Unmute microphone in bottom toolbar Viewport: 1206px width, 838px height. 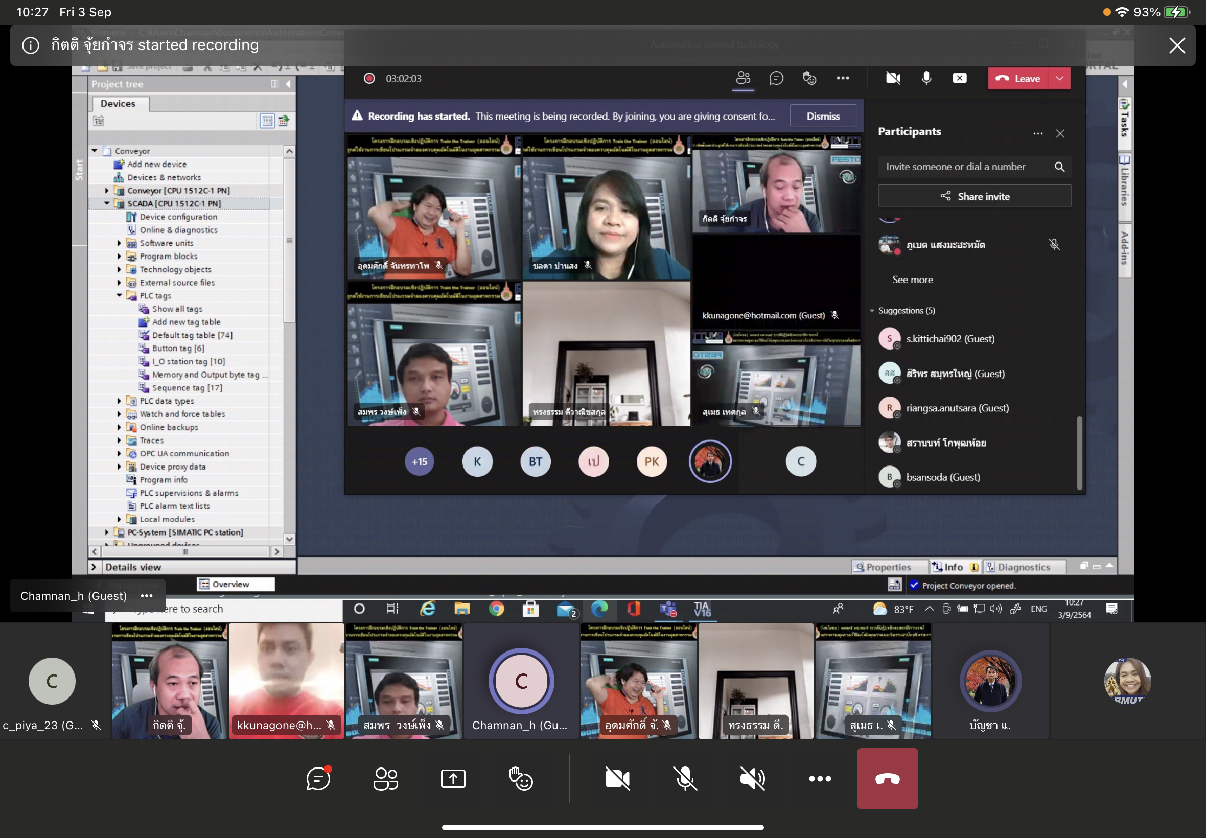(685, 779)
